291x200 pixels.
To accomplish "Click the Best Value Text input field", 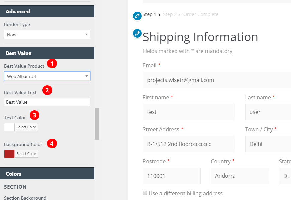I will (47, 102).
